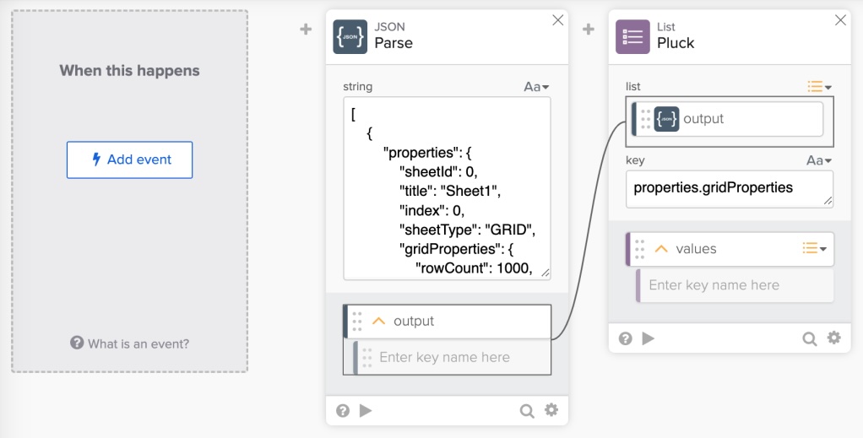Open help for the List Pluck card
Screen dimensions: 863x438
[x=625, y=338]
